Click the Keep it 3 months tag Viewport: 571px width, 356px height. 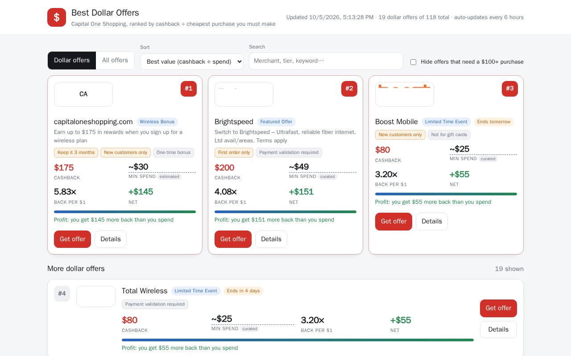point(76,153)
